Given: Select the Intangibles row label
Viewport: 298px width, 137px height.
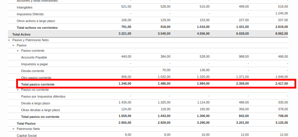Looking at the screenshot, I should click(25, 7).
